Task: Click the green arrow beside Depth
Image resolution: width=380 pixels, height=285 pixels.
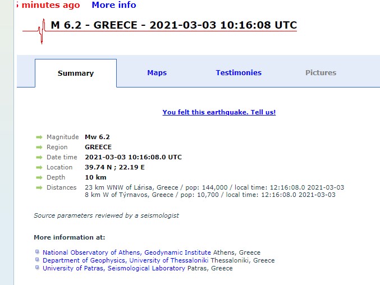Action: coord(39,177)
